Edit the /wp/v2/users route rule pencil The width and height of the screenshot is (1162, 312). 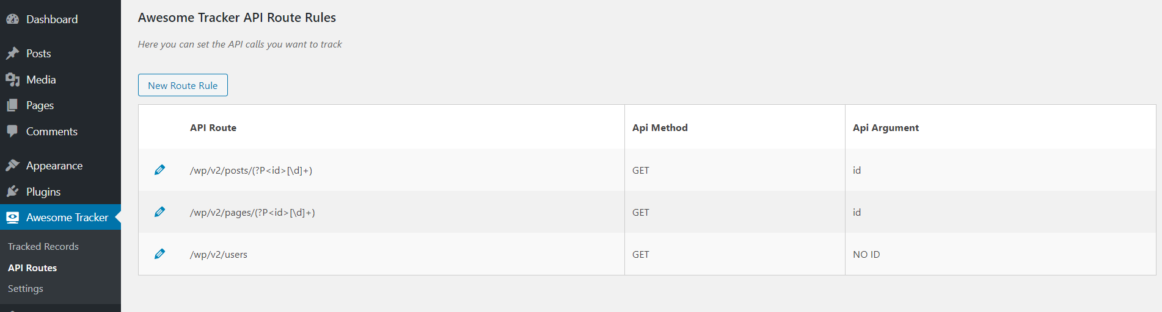click(x=159, y=254)
